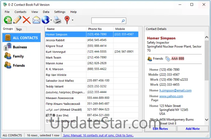The height and width of the screenshot is (139, 211).
Task: Select the Business group
Action: (20, 47)
